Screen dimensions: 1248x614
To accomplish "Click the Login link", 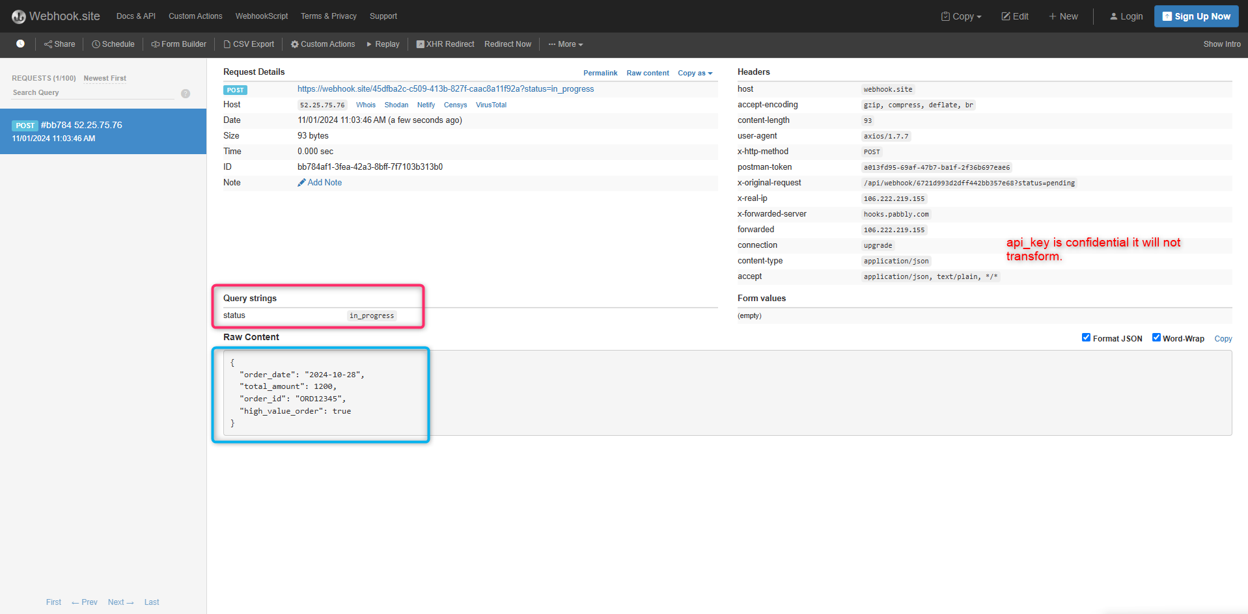I will (1126, 16).
